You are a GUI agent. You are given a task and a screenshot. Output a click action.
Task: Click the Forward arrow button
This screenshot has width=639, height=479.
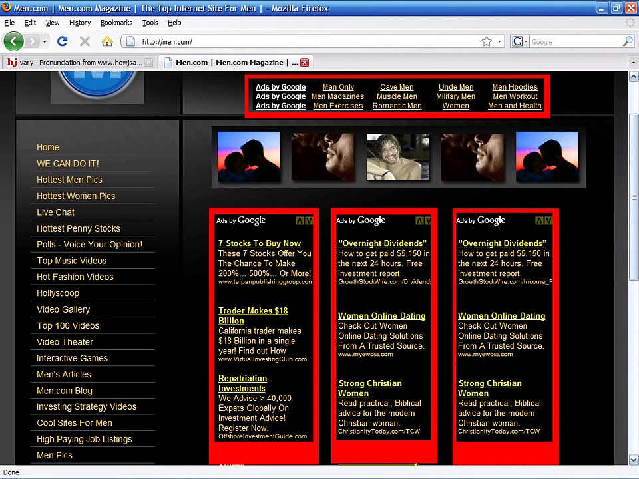[x=32, y=41]
